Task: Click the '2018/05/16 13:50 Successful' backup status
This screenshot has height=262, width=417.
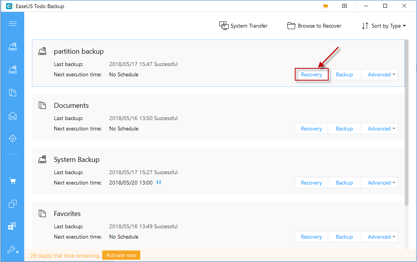Action: [x=143, y=119]
